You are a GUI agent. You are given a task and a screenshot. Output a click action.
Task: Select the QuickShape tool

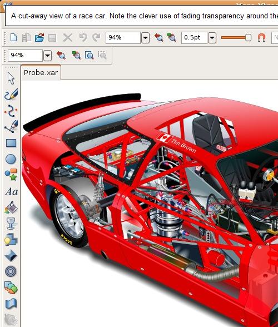tap(11, 175)
